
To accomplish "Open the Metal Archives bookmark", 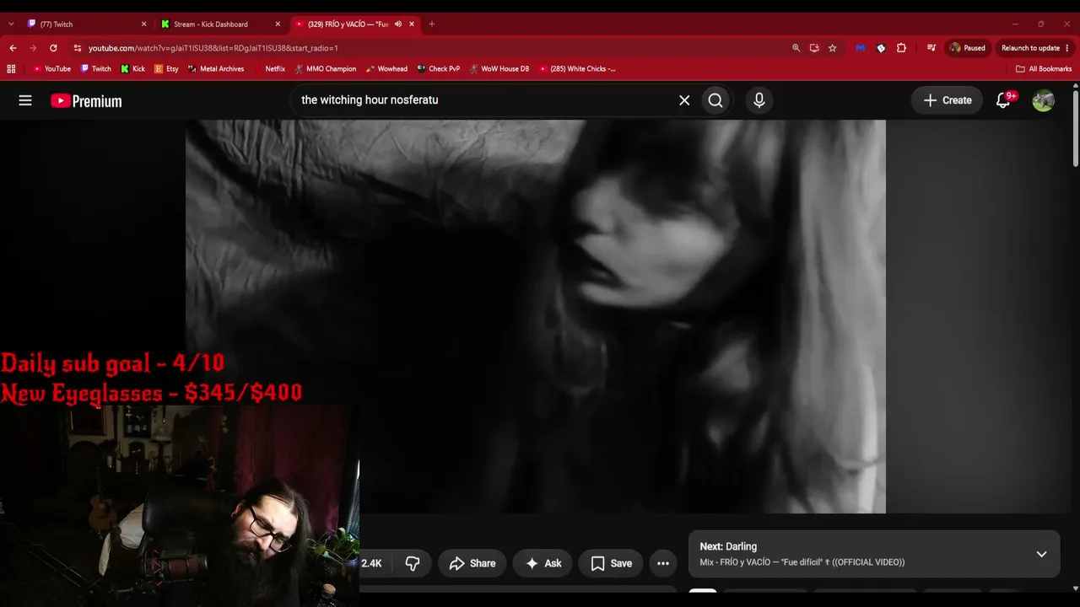I will 216,69.
